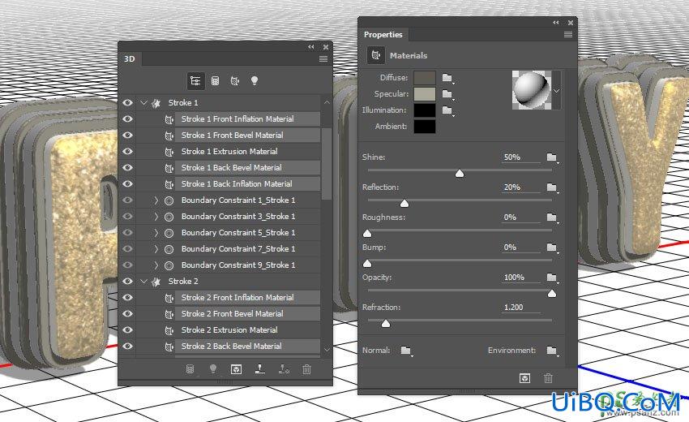
Task: Toggle visibility of Stroke 1 Front Inflation Material
Action: (x=127, y=118)
